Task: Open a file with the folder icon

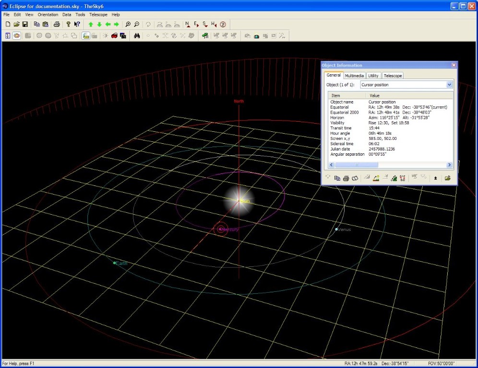Action: pyautogui.click(x=16, y=24)
